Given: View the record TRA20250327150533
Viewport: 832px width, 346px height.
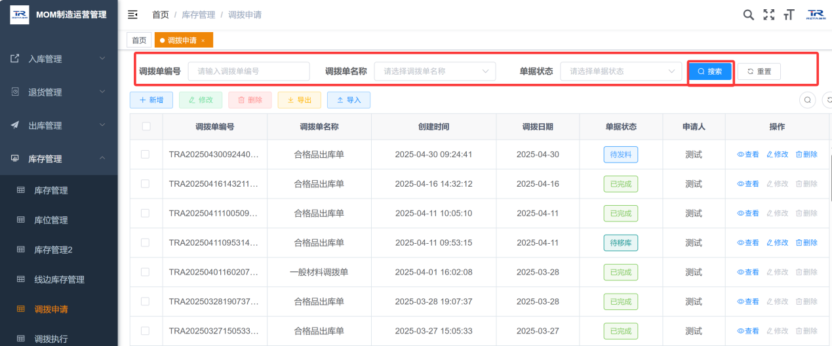Looking at the screenshot, I should 748,331.
